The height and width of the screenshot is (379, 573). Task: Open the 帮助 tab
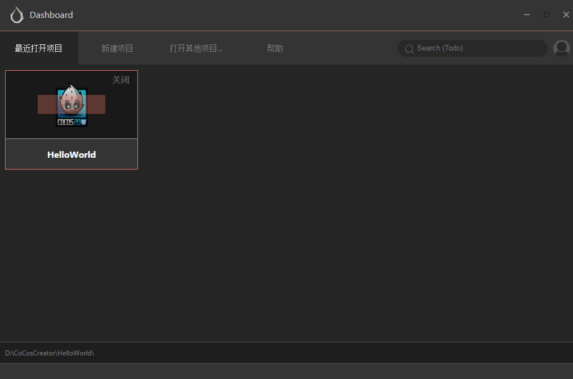click(x=275, y=48)
